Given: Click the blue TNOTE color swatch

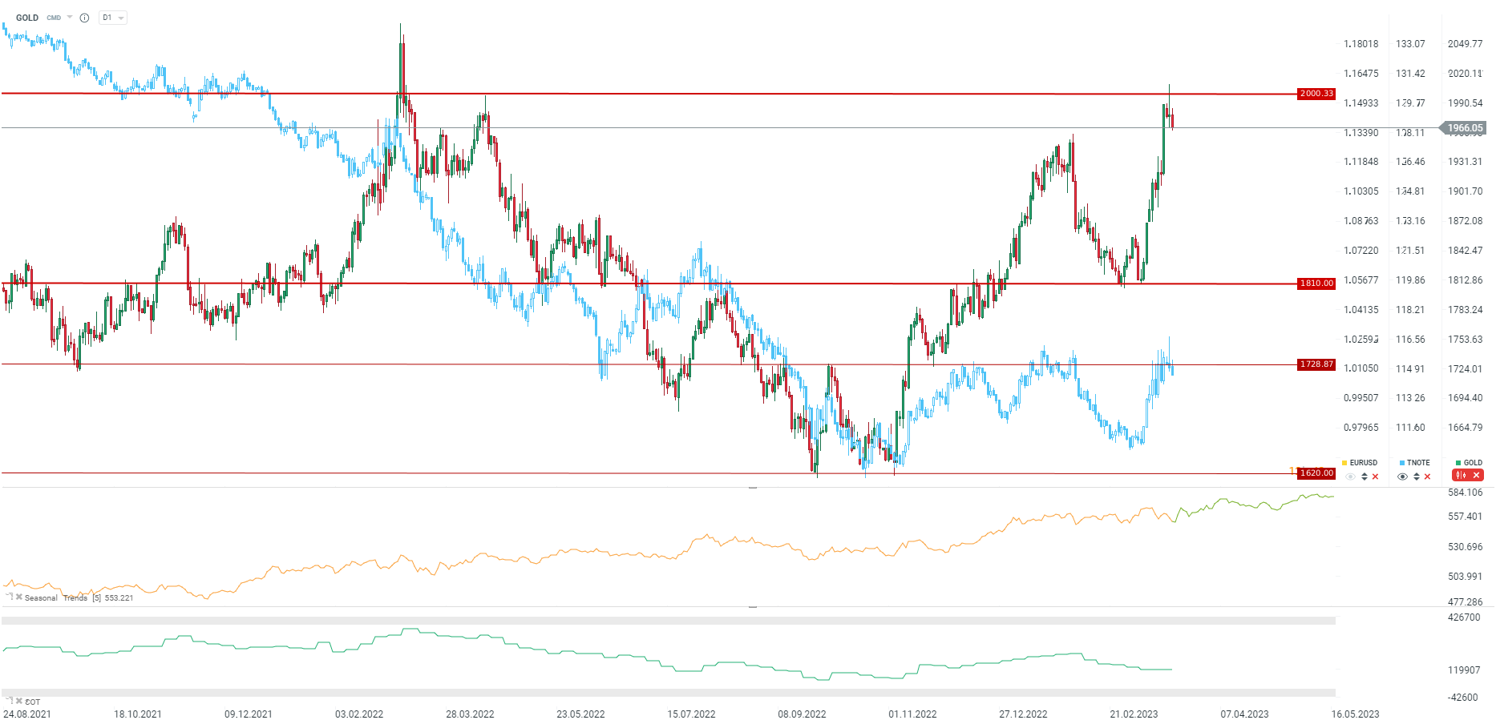Looking at the screenshot, I should point(1401,463).
